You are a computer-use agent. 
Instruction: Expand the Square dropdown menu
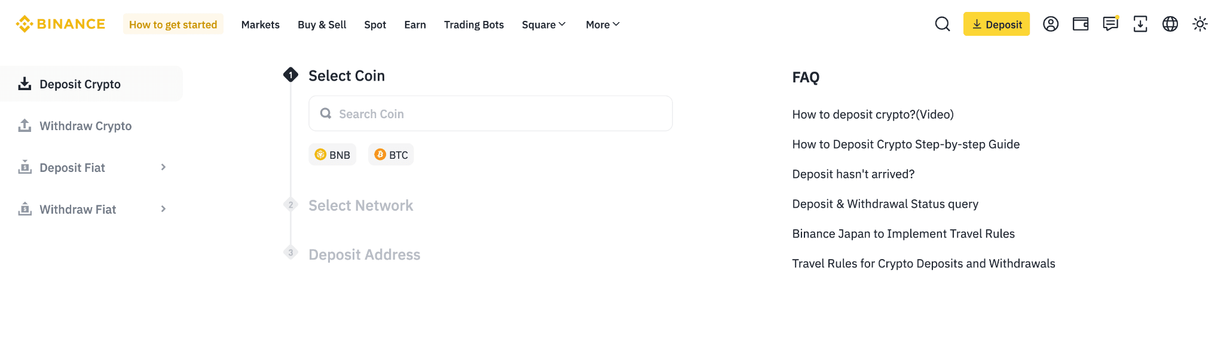point(543,24)
